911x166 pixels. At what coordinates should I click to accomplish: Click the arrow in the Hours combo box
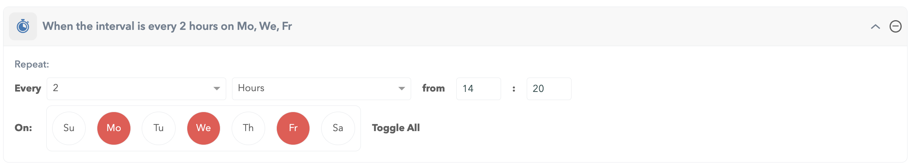[401, 89]
